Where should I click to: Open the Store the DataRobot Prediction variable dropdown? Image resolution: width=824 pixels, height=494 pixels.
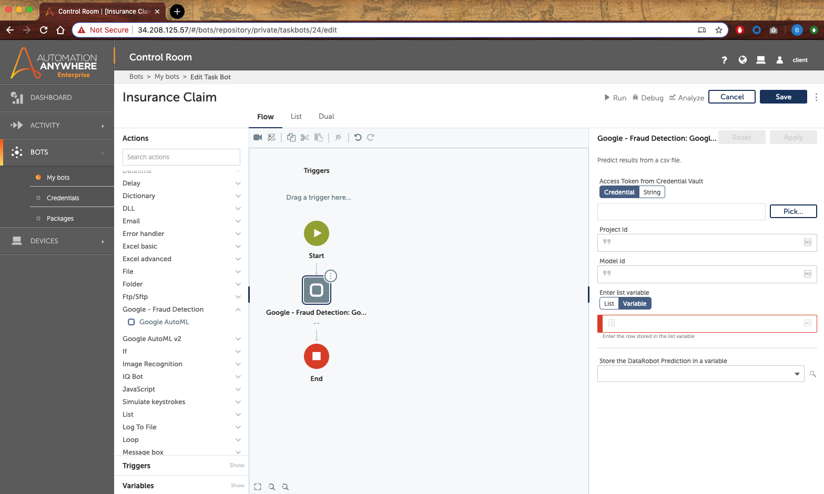click(700, 374)
